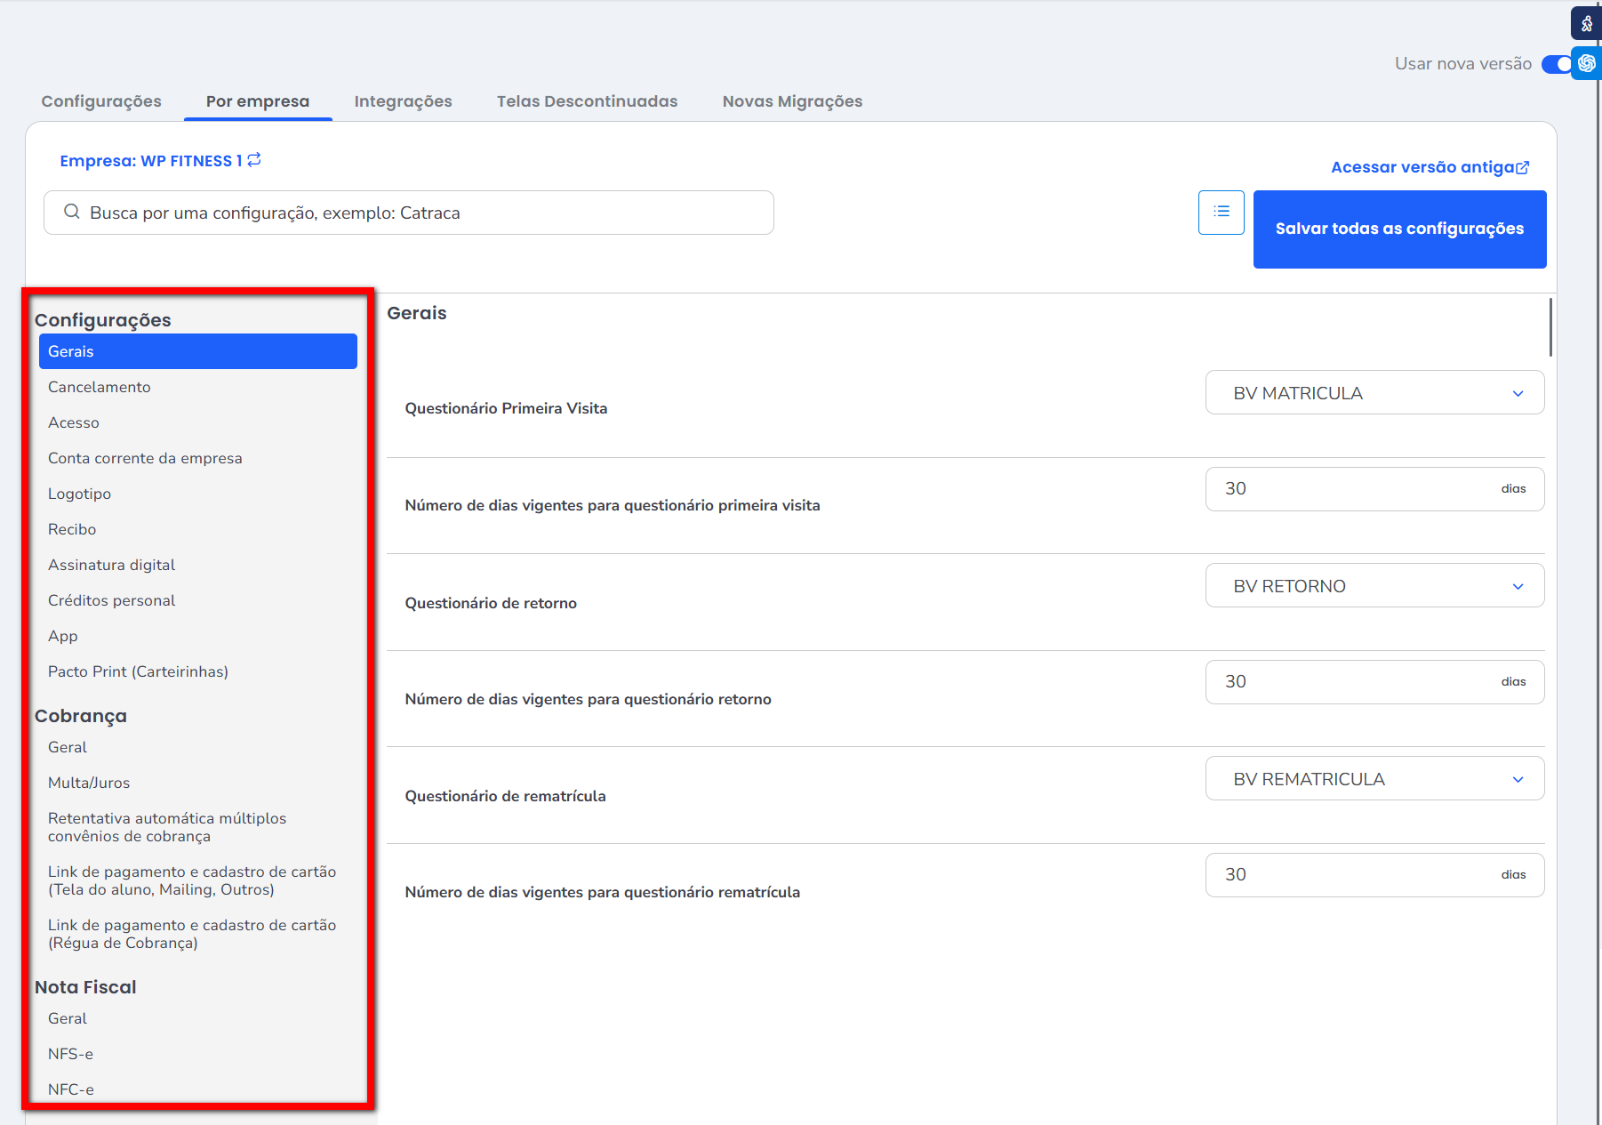Click 'Salvar todas as configurações' button
The width and height of the screenshot is (1602, 1125).
point(1399,229)
